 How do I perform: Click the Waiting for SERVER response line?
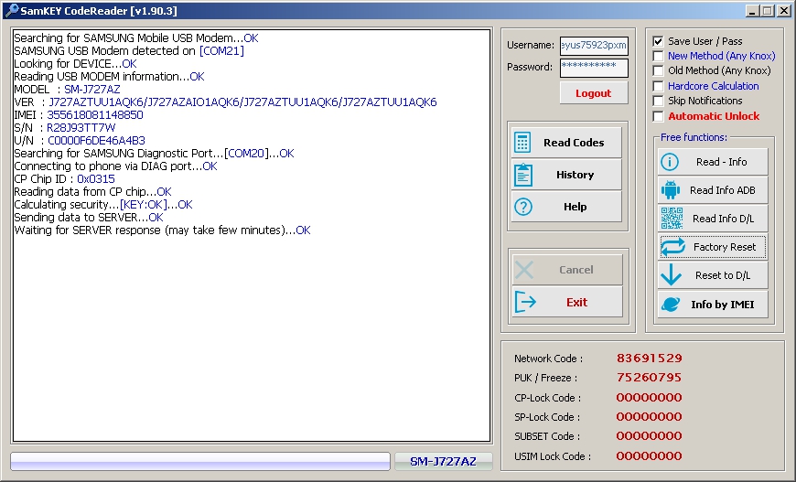click(162, 230)
